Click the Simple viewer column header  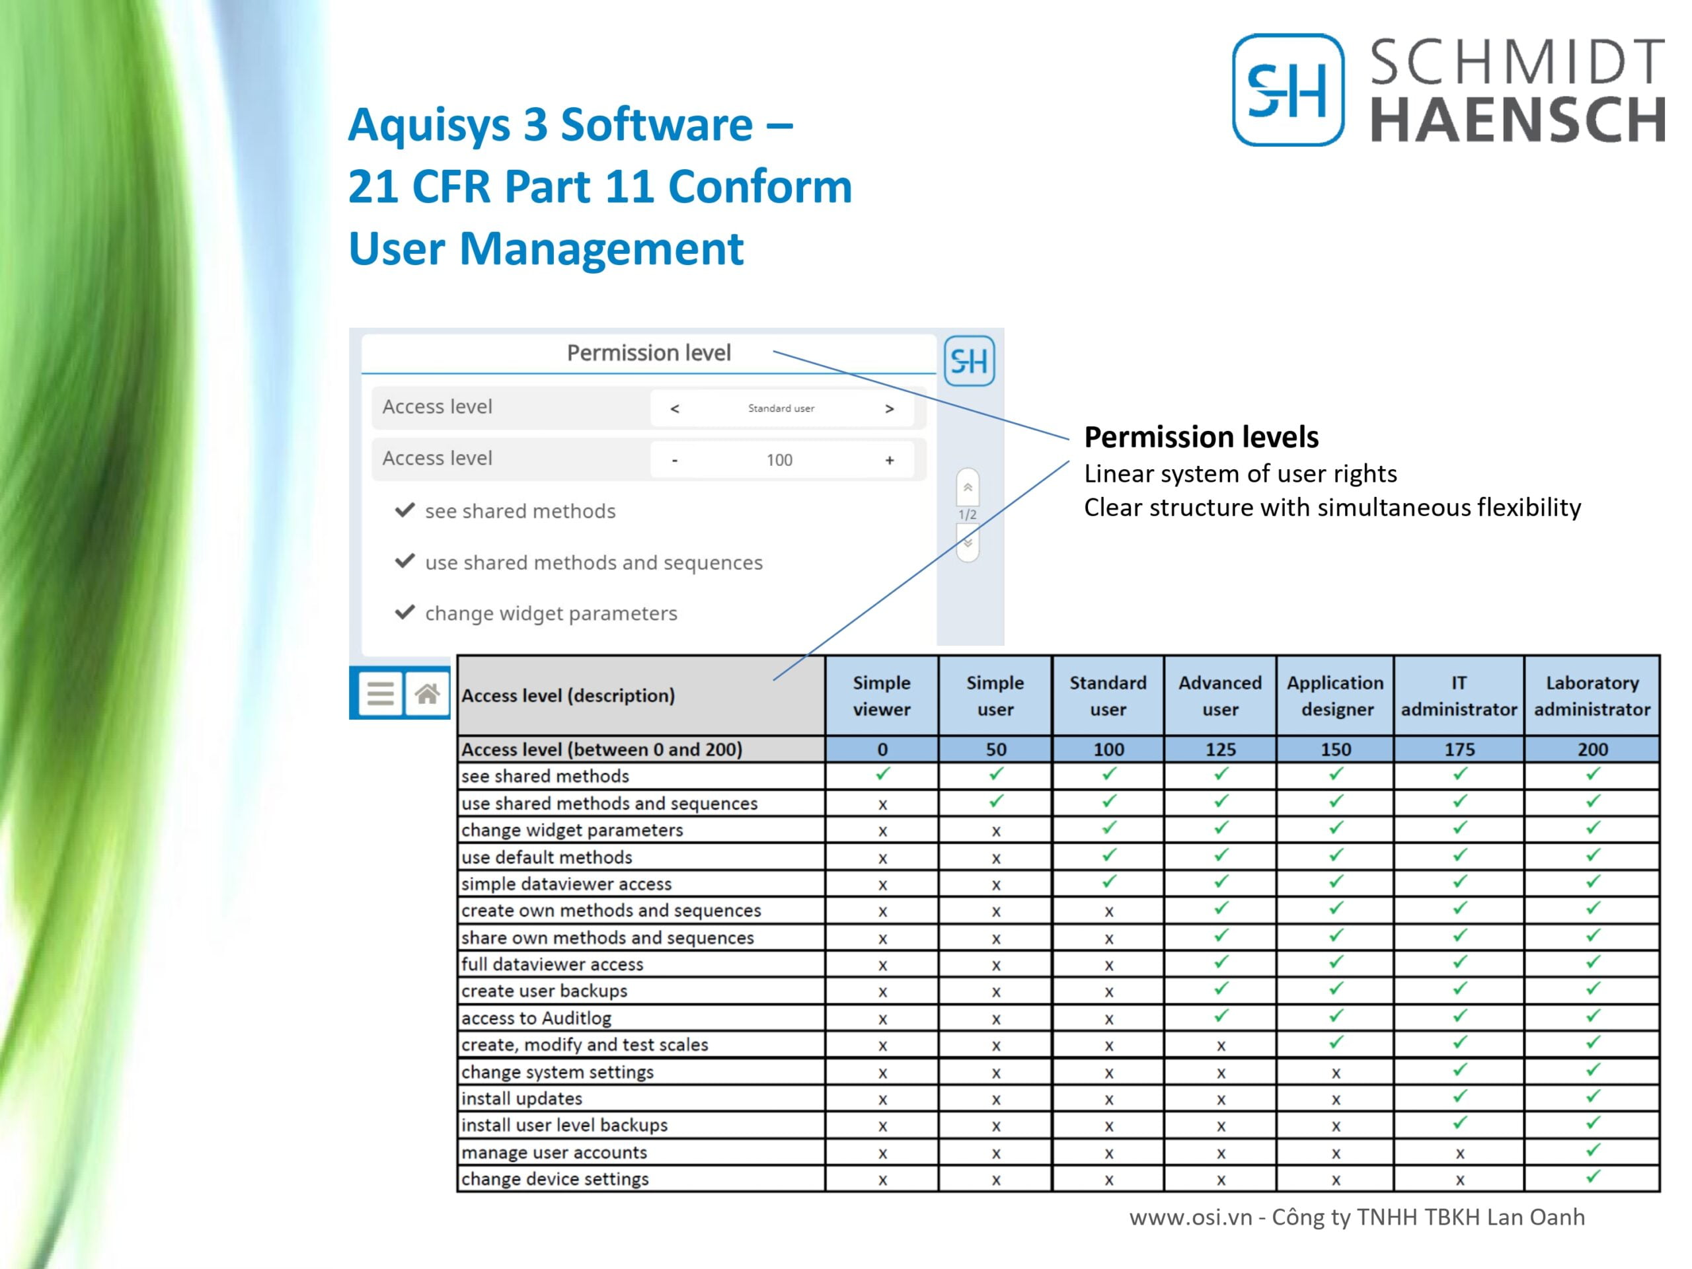coord(882,695)
